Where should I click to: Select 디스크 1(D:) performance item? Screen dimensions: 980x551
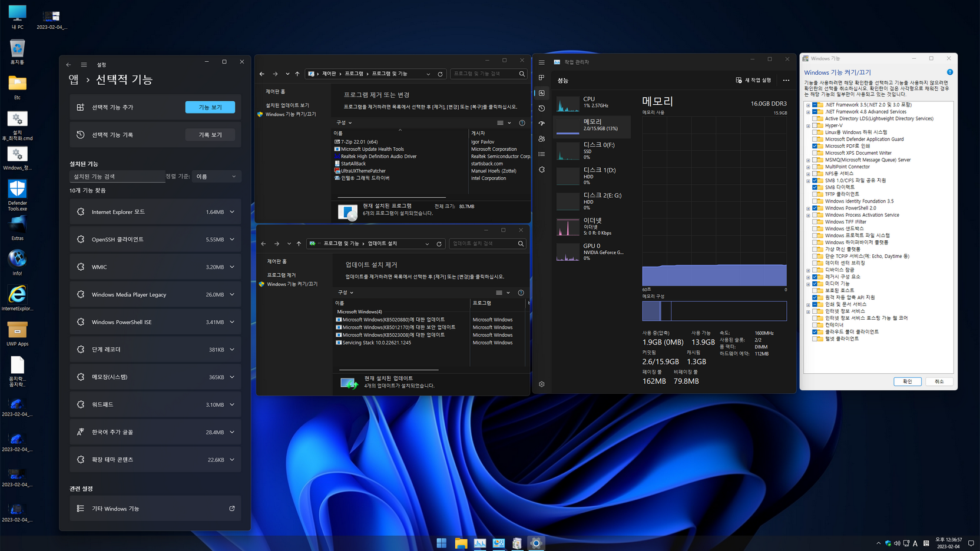592,176
